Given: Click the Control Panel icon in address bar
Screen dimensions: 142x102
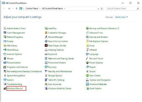Looking at the screenshot, I should [x=21, y=8].
